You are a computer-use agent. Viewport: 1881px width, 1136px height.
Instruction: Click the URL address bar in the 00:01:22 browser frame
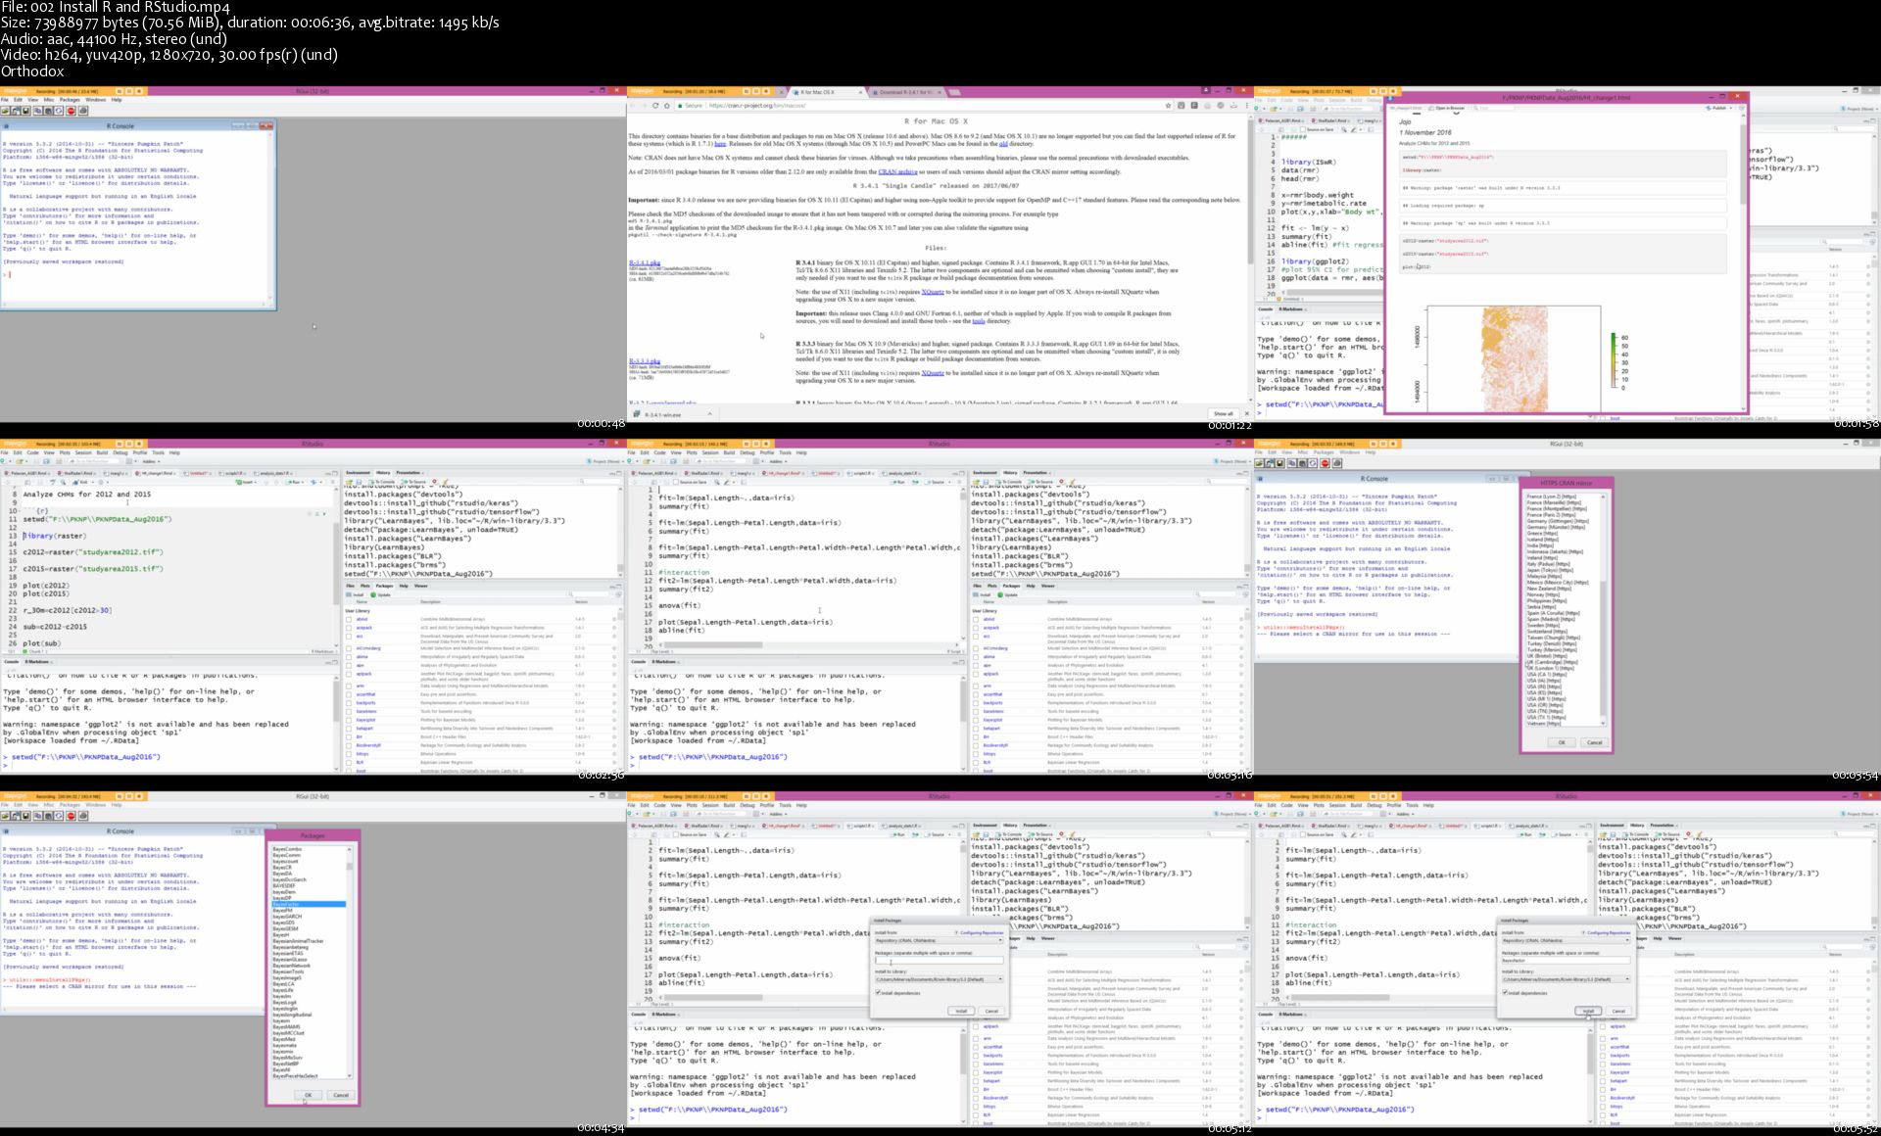(x=921, y=106)
